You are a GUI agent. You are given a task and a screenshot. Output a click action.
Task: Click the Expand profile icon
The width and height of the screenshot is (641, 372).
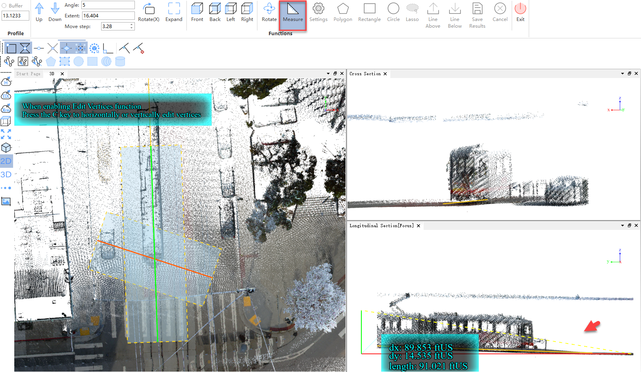pos(174,12)
